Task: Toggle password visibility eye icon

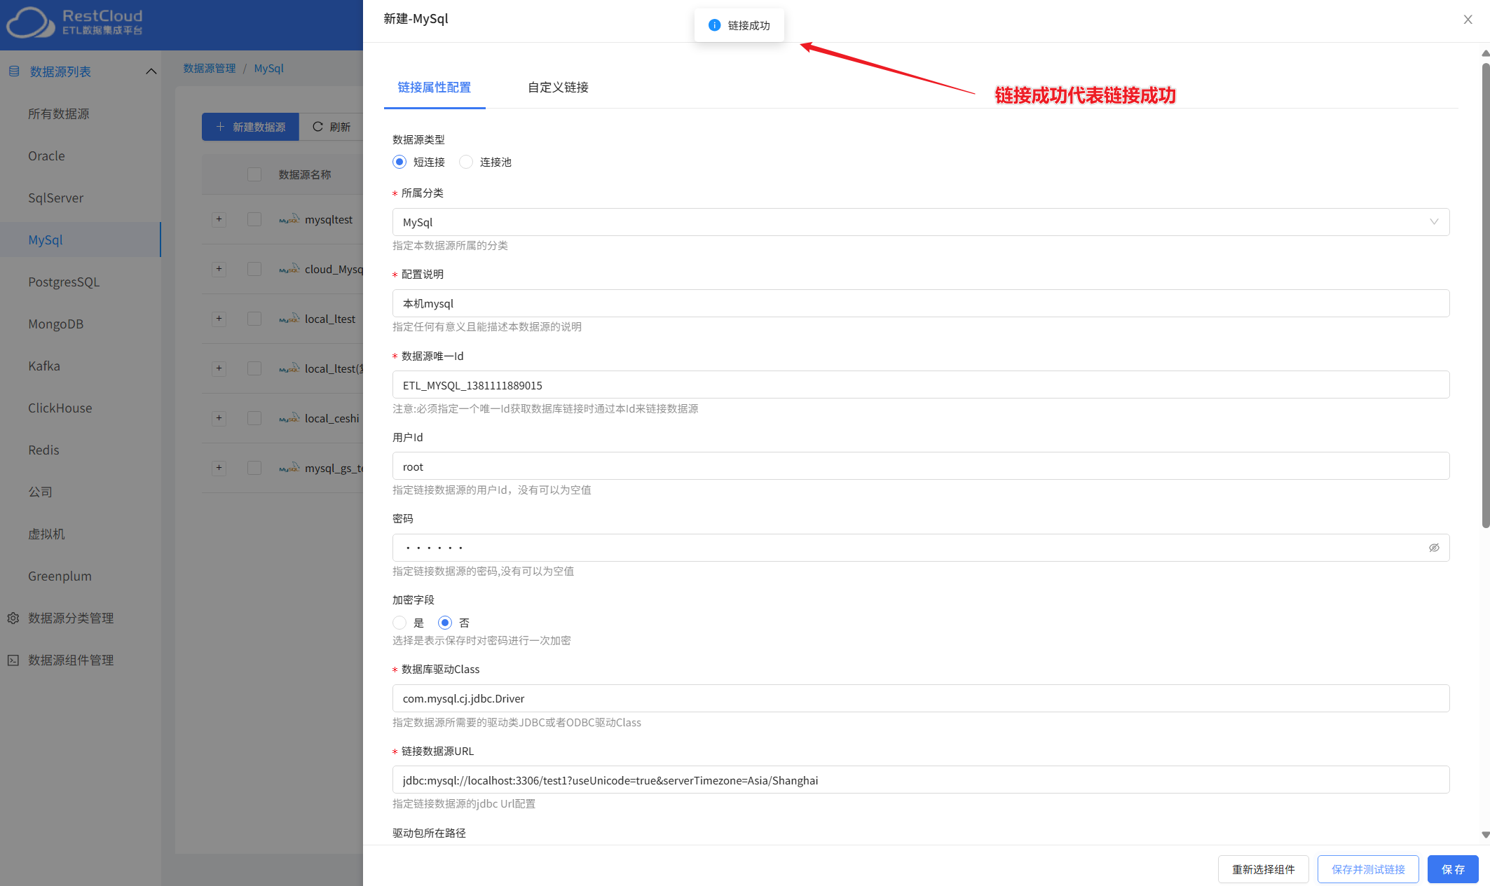Action: click(1434, 548)
